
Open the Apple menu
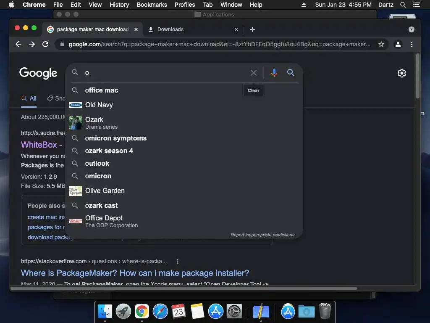[11, 5]
